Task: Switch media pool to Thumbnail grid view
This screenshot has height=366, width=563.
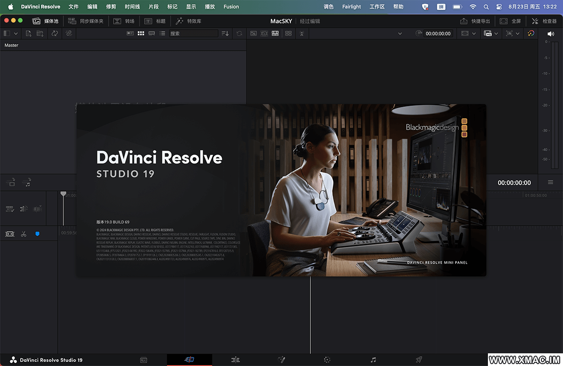Action: (x=141, y=33)
